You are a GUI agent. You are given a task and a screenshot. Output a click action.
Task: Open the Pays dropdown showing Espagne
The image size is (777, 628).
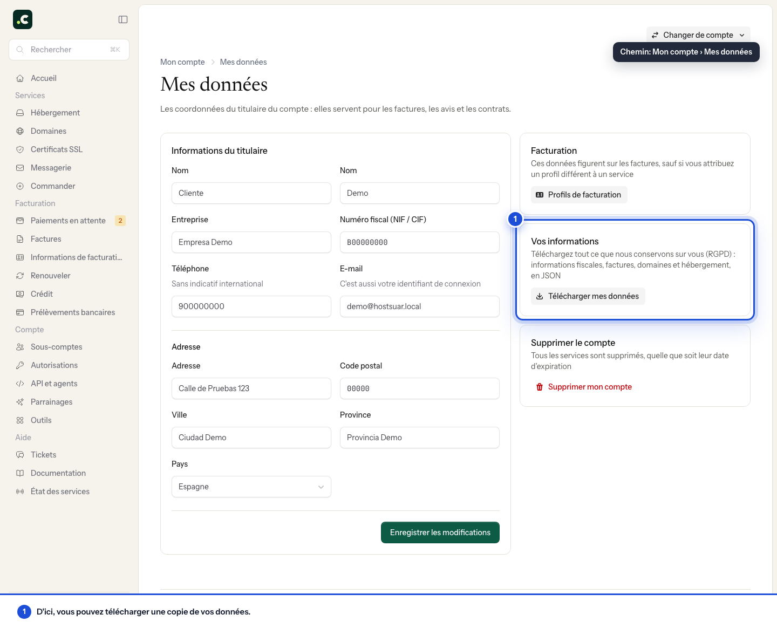pyautogui.click(x=251, y=487)
